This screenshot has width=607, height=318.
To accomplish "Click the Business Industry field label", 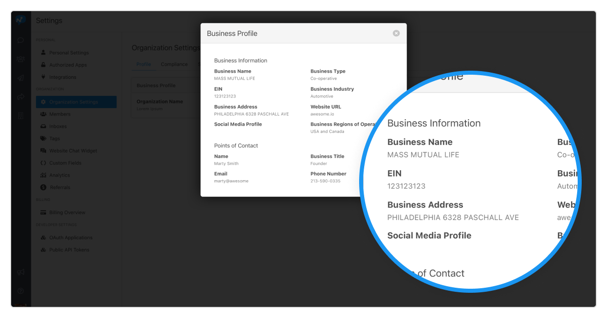I will (x=332, y=89).
